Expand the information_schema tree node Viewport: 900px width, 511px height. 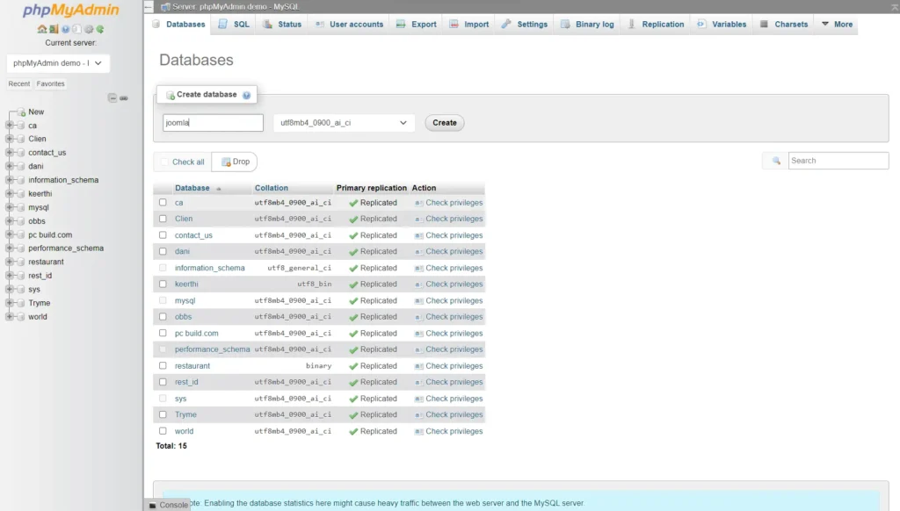click(x=9, y=180)
